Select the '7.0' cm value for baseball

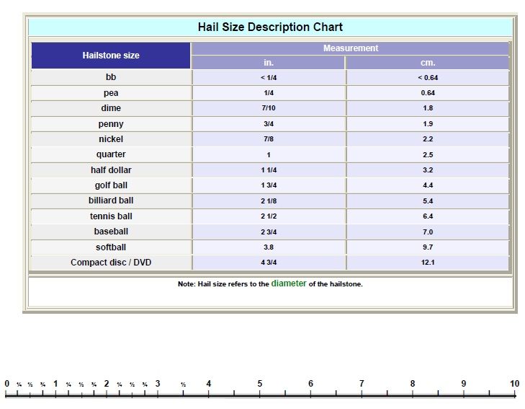[428, 232]
